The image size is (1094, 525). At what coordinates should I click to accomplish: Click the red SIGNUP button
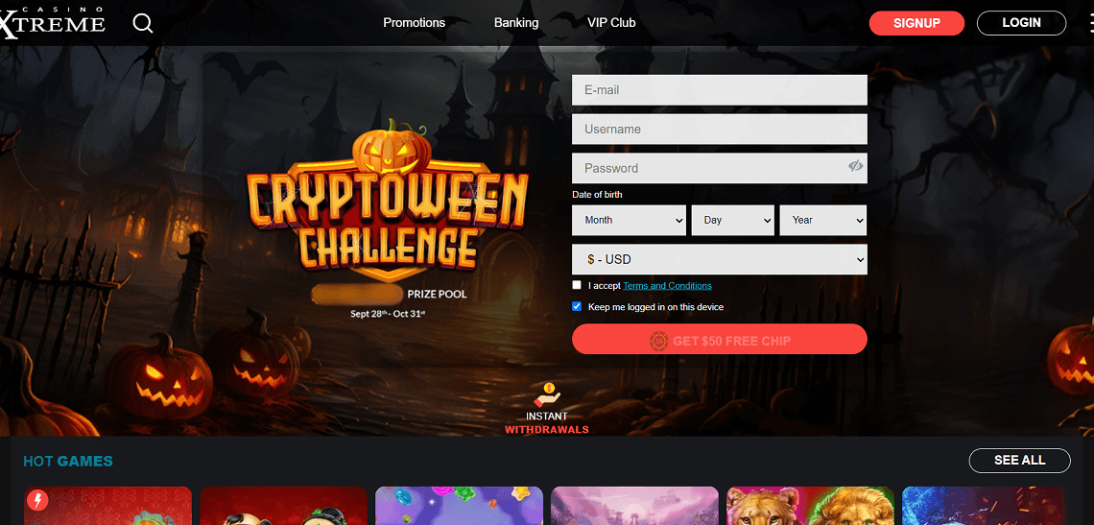916,23
